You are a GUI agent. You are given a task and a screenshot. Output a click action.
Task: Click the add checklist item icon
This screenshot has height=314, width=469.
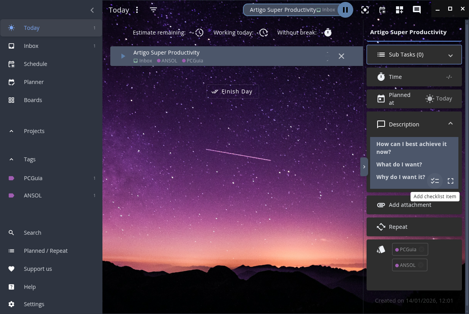pos(434,181)
